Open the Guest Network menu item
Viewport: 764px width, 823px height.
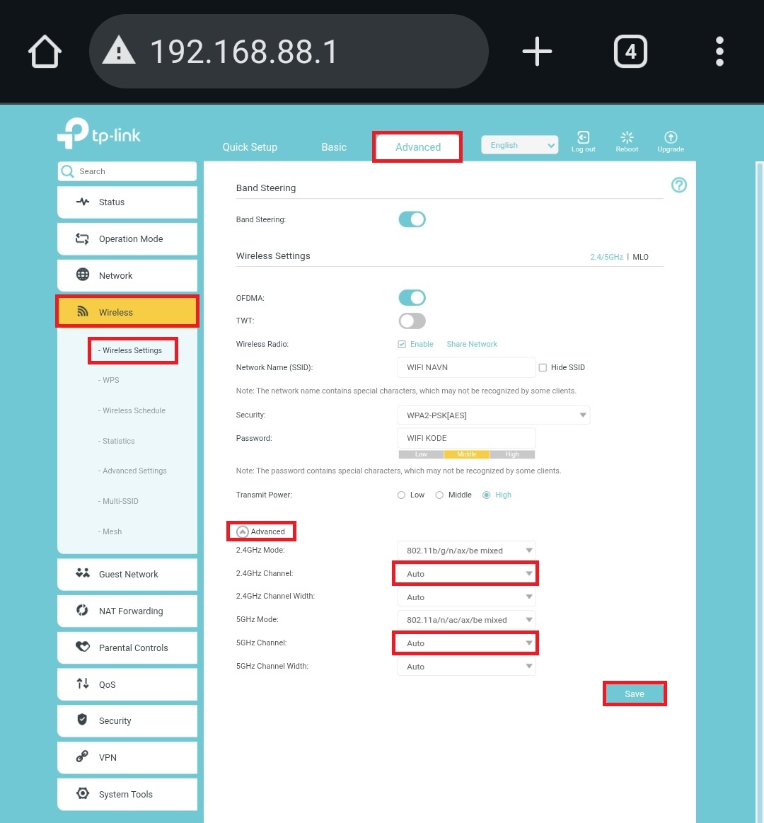(x=127, y=574)
